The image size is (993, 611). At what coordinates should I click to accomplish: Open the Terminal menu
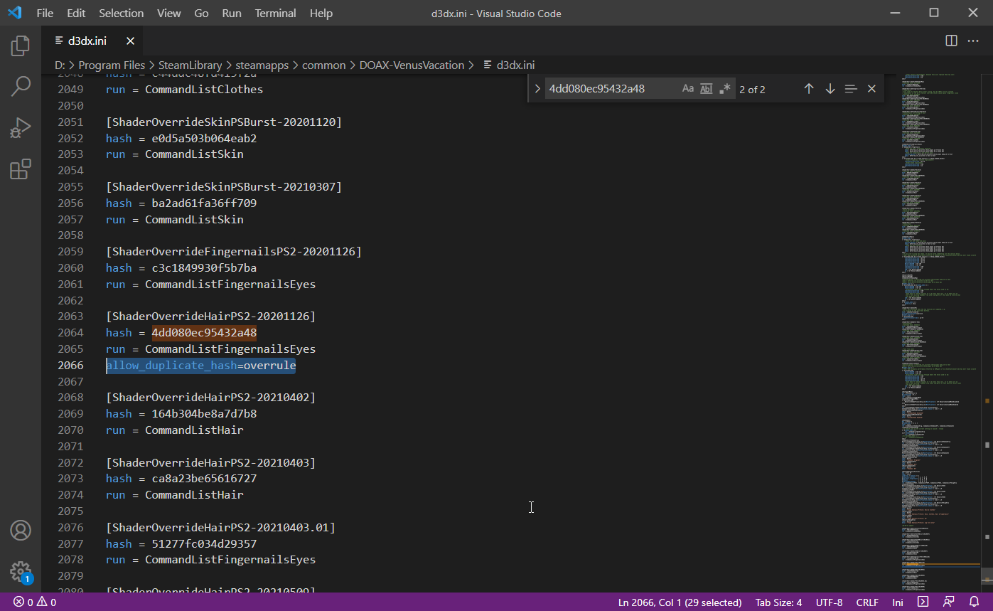pyautogui.click(x=276, y=13)
